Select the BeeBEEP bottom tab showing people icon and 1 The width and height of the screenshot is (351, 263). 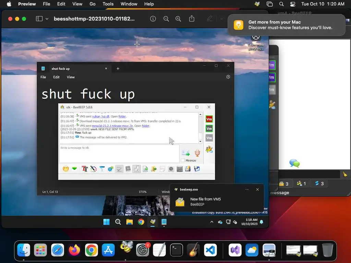(301, 184)
